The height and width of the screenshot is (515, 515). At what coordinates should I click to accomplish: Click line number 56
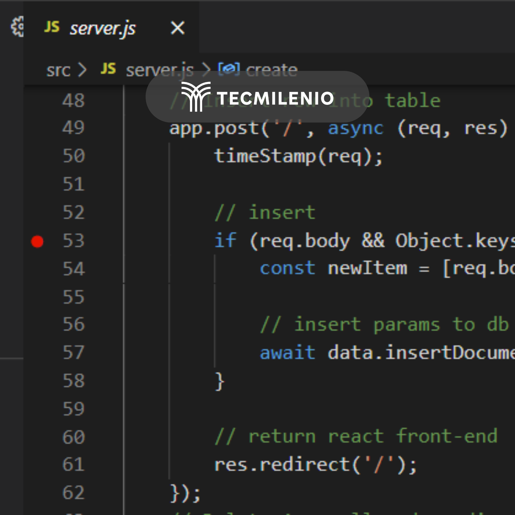[74, 325]
